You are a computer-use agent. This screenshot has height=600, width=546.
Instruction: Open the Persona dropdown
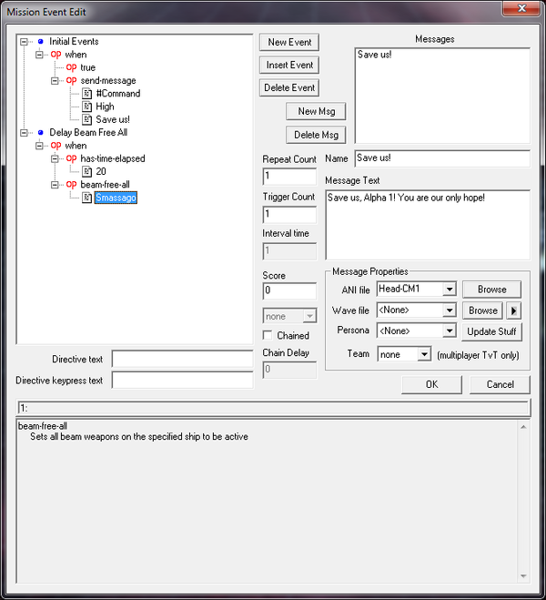[449, 331]
